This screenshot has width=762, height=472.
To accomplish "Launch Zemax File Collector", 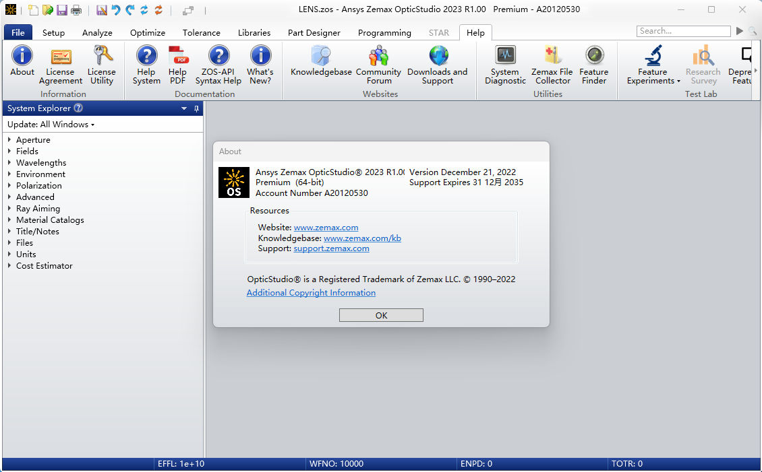I will (552, 65).
